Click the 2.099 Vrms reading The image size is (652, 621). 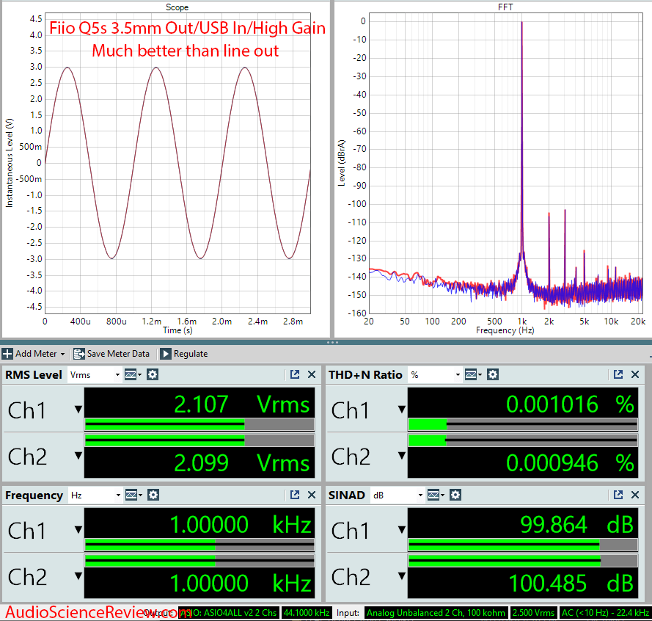pyautogui.click(x=241, y=463)
